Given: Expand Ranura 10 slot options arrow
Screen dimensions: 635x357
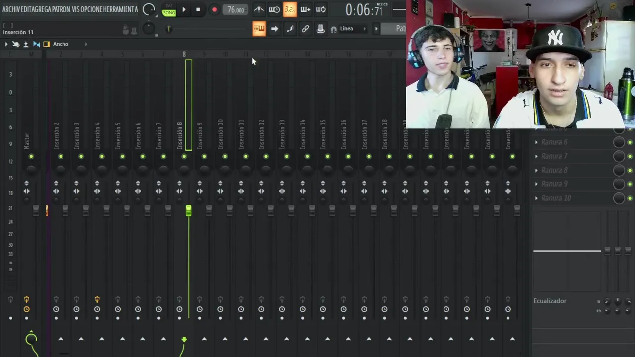Looking at the screenshot, I should 536,198.
